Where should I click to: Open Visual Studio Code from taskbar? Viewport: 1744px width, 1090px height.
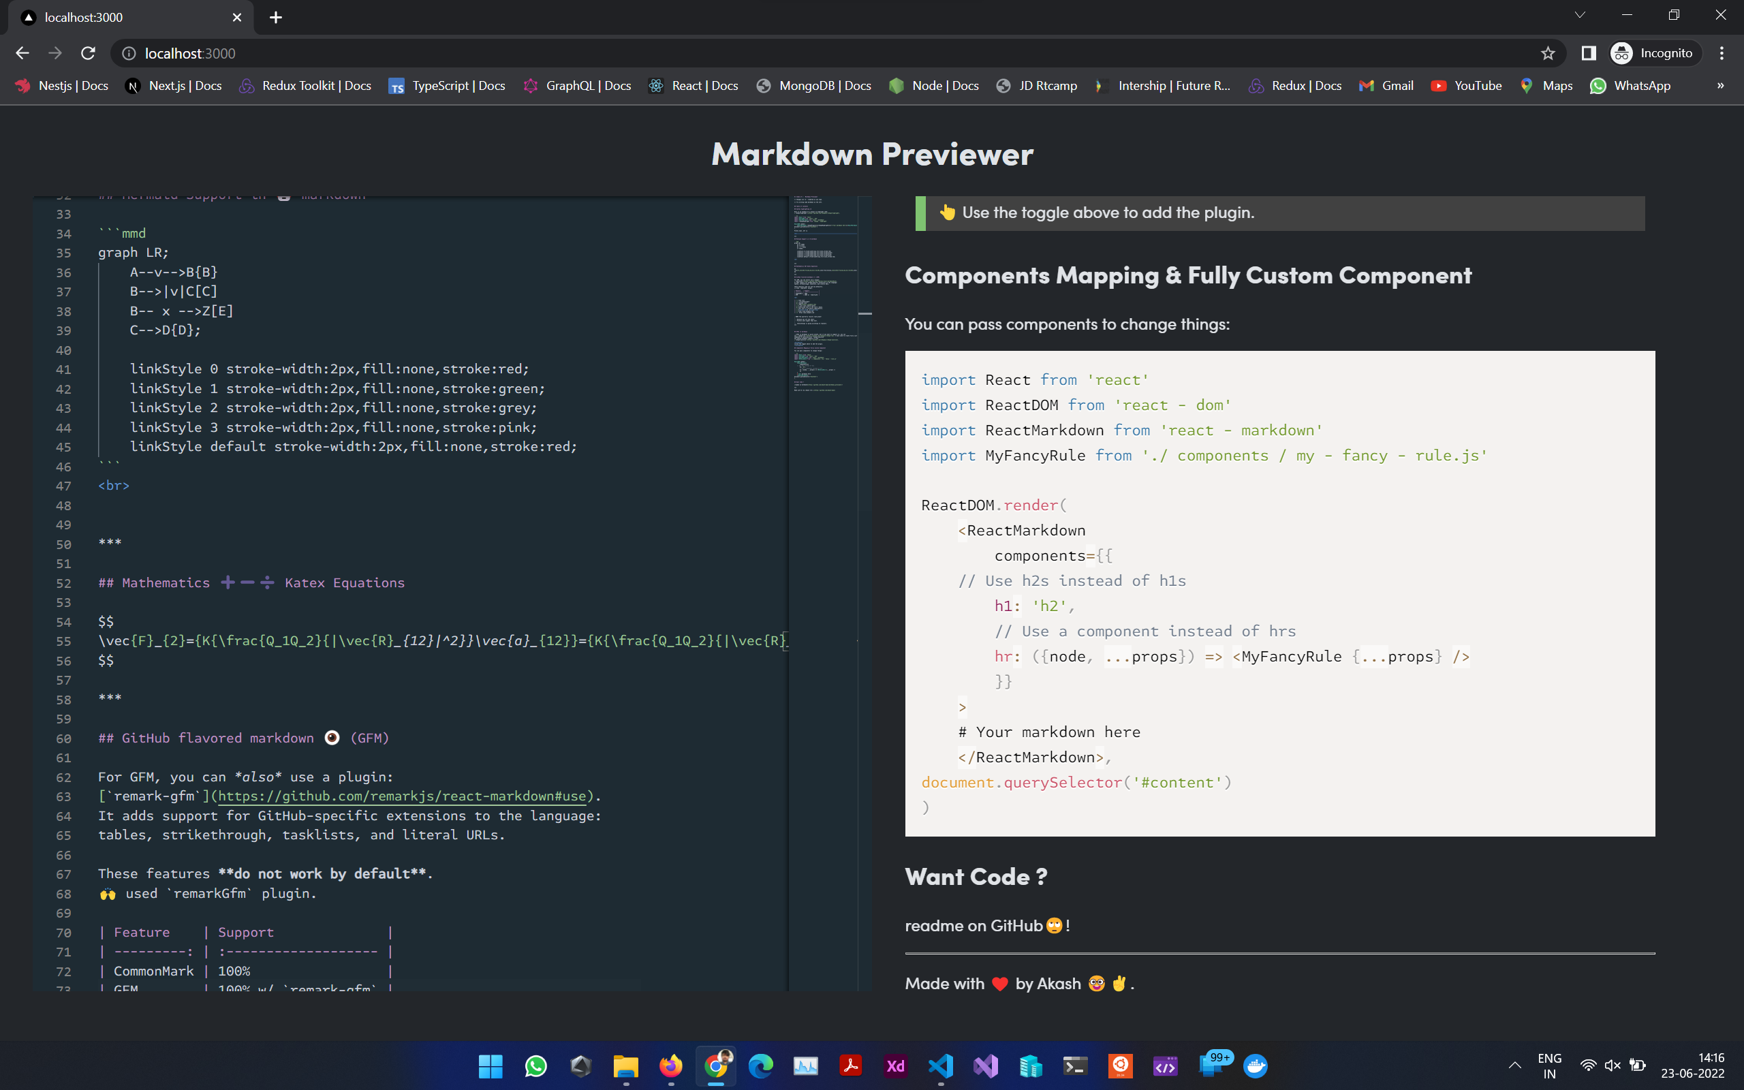pos(940,1065)
